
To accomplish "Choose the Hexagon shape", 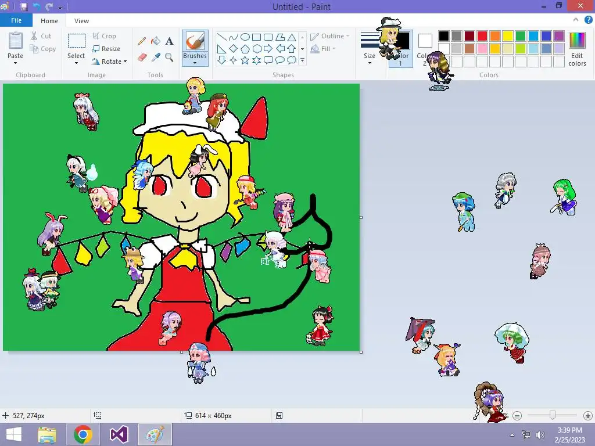I will pyautogui.click(x=256, y=49).
